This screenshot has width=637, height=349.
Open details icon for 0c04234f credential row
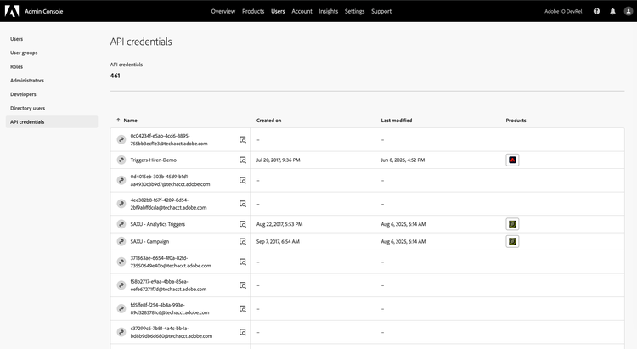[x=243, y=140]
